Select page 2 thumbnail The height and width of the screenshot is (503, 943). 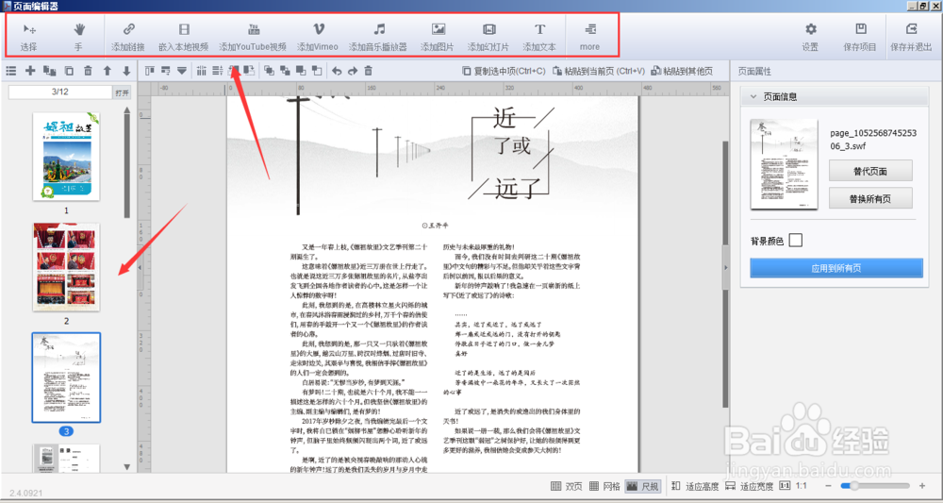(x=66, y=267)
